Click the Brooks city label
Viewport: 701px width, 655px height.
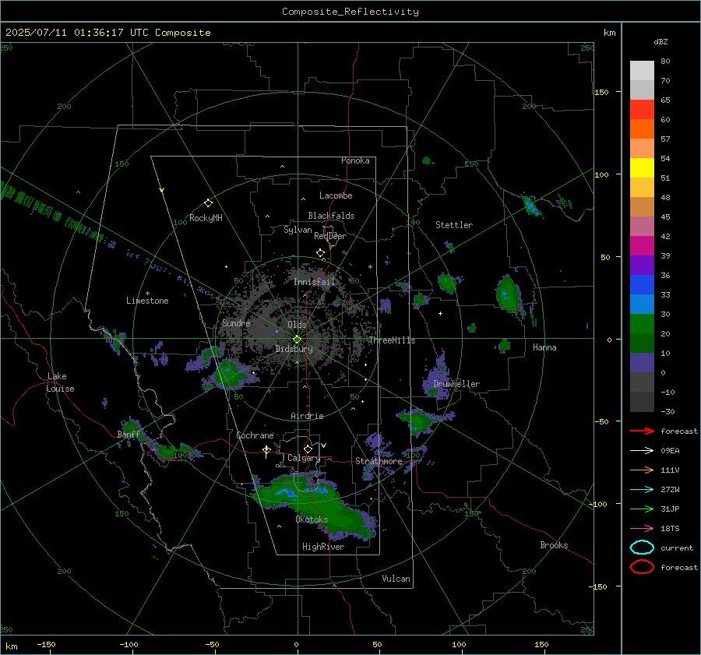(x=554, y=545)
